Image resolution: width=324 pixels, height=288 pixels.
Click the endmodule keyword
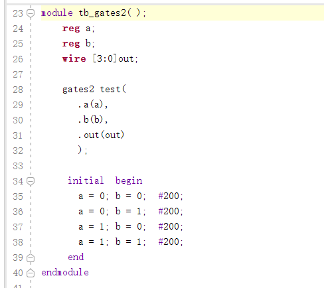pyautogui.click(x=65, y=272)
